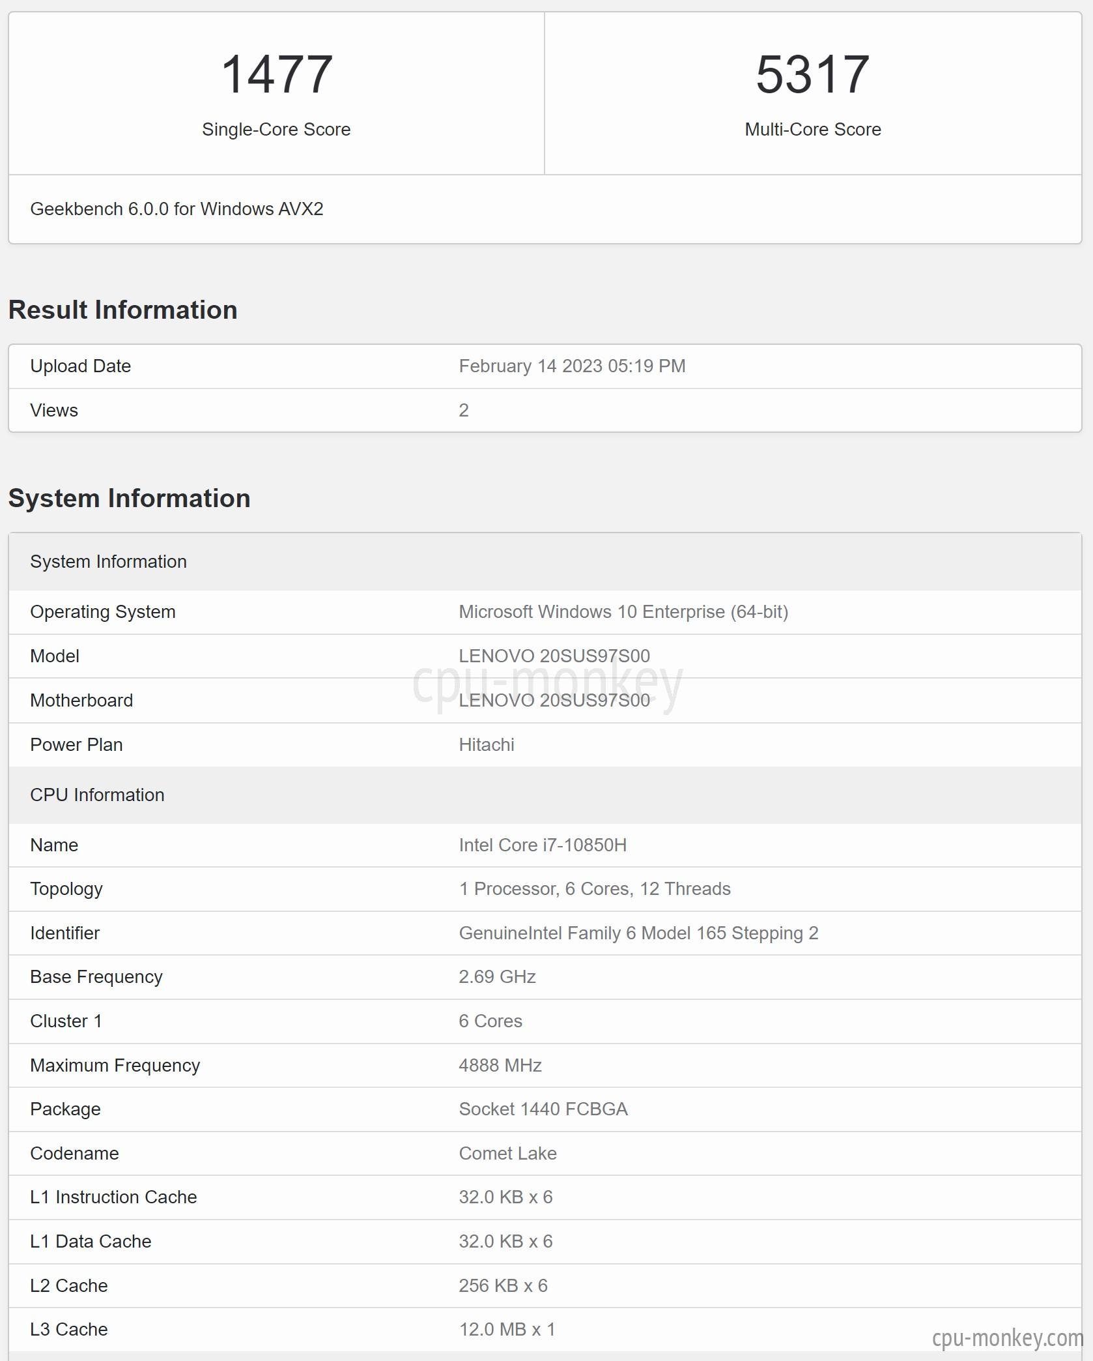This screenshot has height=1361, width=1093.
Task: Select the Motherboard value LENOVO 20SUS97S00
Action: click(x=554, y=700)
